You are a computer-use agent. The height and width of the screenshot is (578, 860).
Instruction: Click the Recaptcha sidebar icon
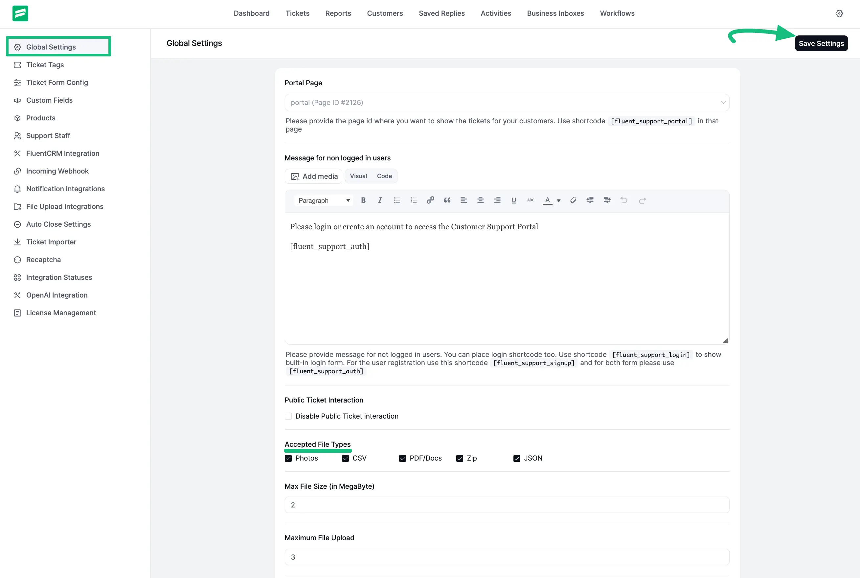pos(17,259)
